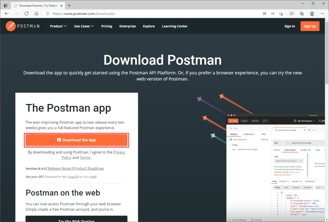This screenshot has height=222, width=329.
Task: Click the Download the App button
Action: pyautogui.click(x=76, y=140)
